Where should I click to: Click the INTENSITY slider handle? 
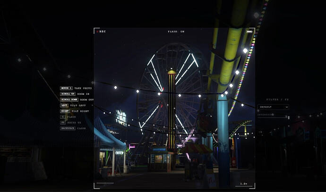coord(289,117)
